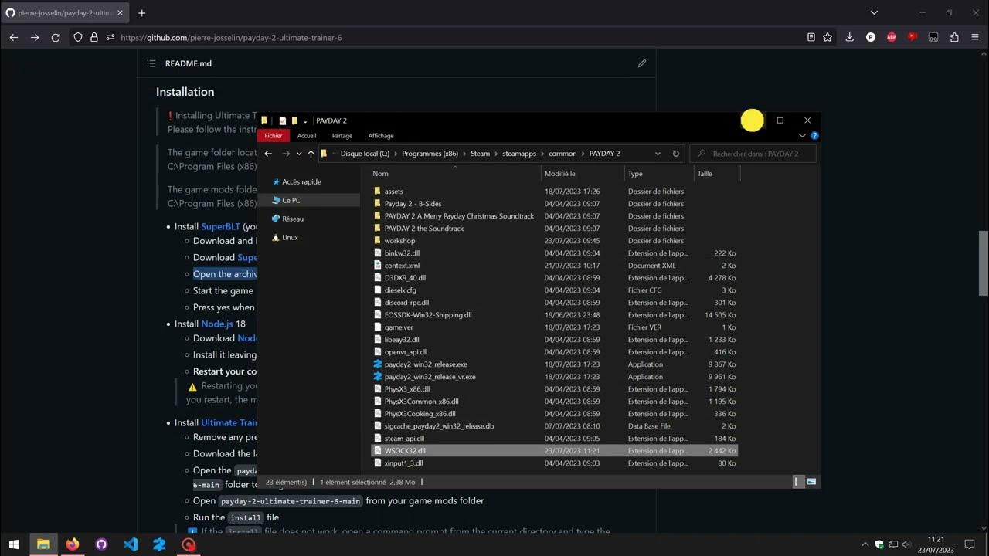
Task: Switch to details view in Explorer status bar
Action: [x=797, y=482]
